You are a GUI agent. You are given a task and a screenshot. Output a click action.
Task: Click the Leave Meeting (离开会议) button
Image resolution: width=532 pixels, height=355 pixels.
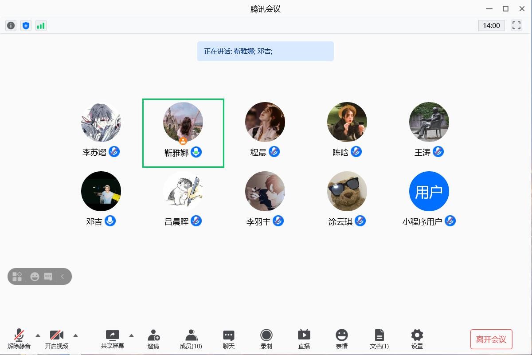point(491,339)
